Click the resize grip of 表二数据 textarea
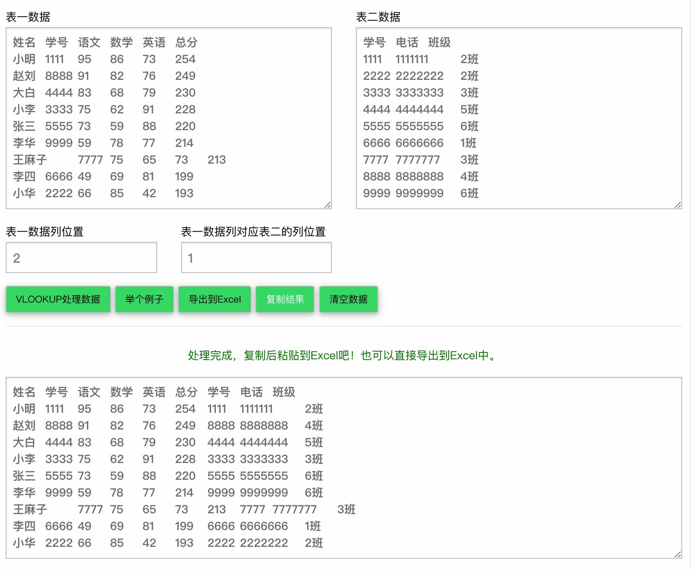691x570 pixels. [678, 205]
